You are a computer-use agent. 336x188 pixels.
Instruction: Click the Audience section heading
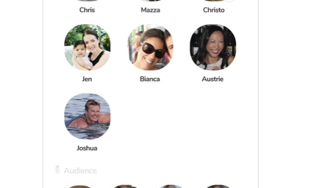point(80,171)
